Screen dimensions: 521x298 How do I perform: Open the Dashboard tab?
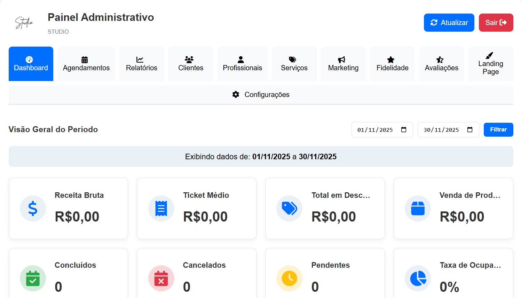pos(31,64)
